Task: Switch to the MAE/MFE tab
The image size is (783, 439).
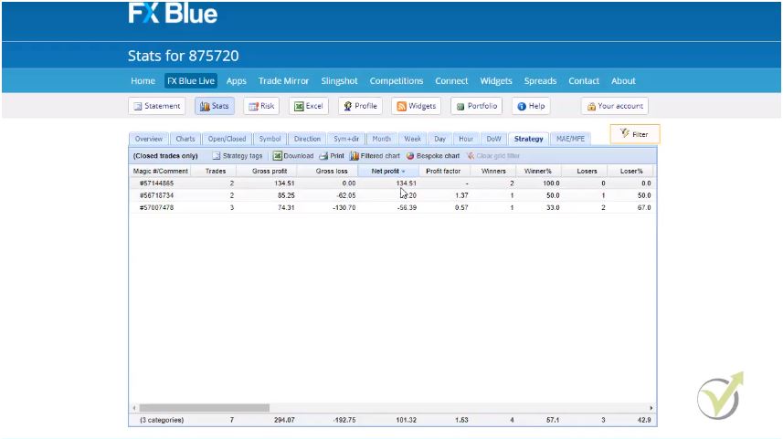Action: pos(570,139)
